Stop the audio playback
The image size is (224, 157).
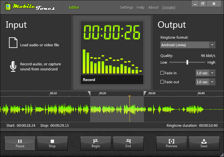(52, 143)
